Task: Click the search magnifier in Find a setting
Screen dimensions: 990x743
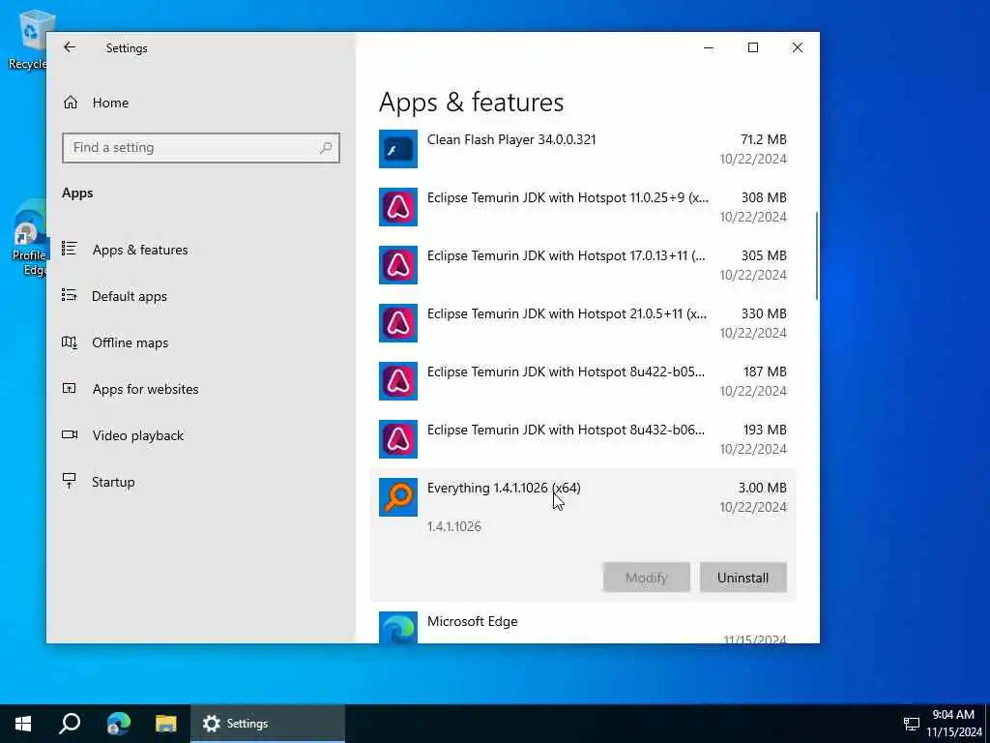Action: pyautogui.click(x=326, y=148)
